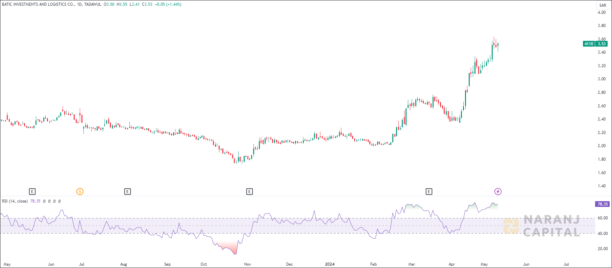The height and width of the screenshot is (268, 612).
Task: Open the E earnings marker before November
Action: [x=249, y=192]
